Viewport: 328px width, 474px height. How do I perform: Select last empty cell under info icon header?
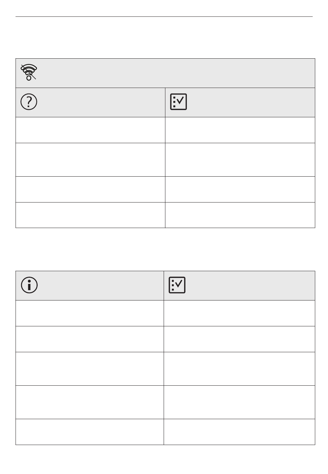[x=90, y=432]
